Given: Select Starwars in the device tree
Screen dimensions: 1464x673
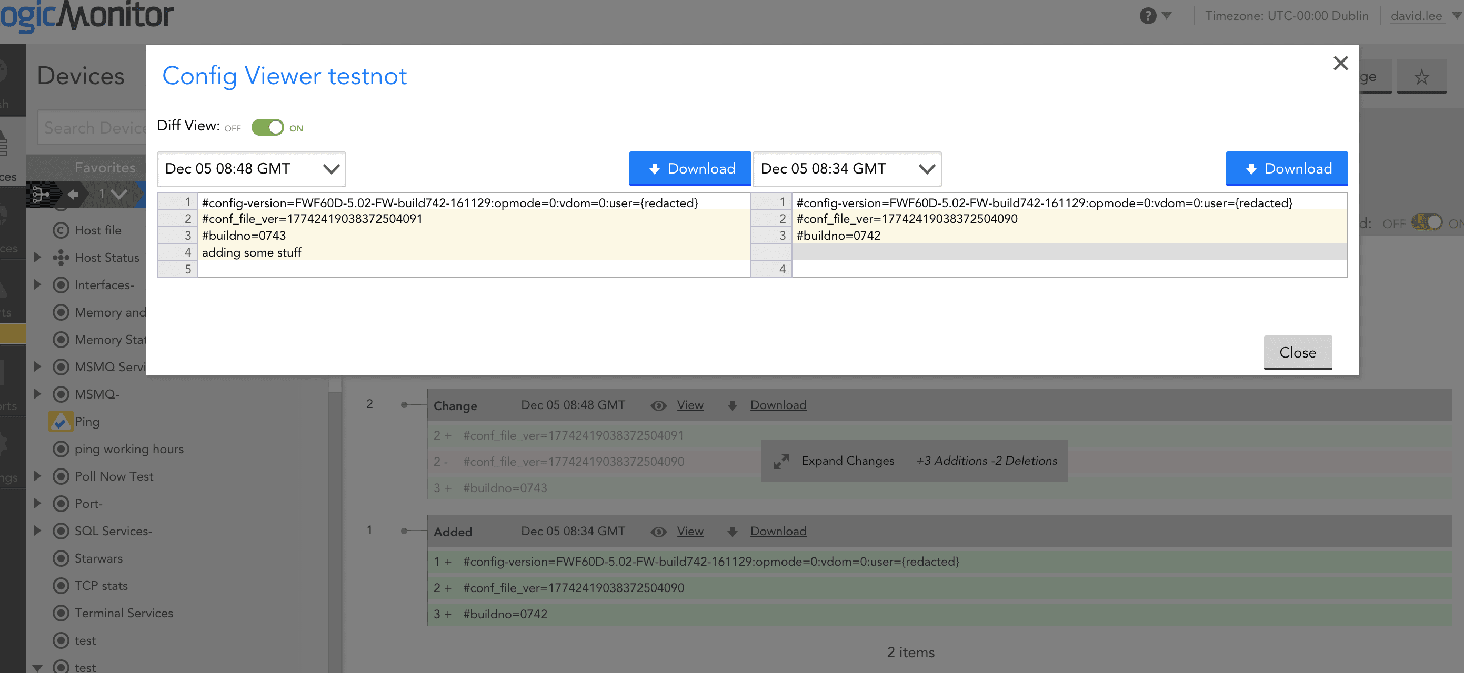Looking at the screenshot, I should point(98,558).
